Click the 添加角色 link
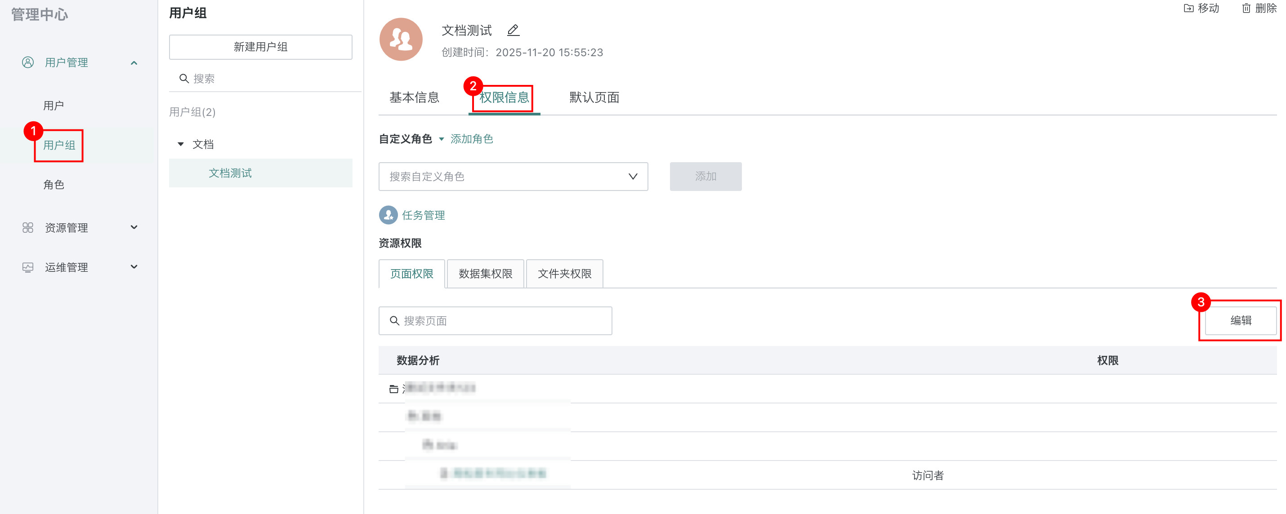Viewport: 1286px width, 514px height. pos(471,139)
